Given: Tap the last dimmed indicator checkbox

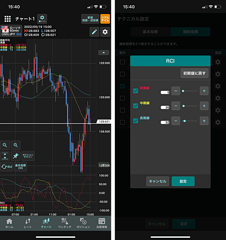Looking at the screenshot, I should [122, 122].
